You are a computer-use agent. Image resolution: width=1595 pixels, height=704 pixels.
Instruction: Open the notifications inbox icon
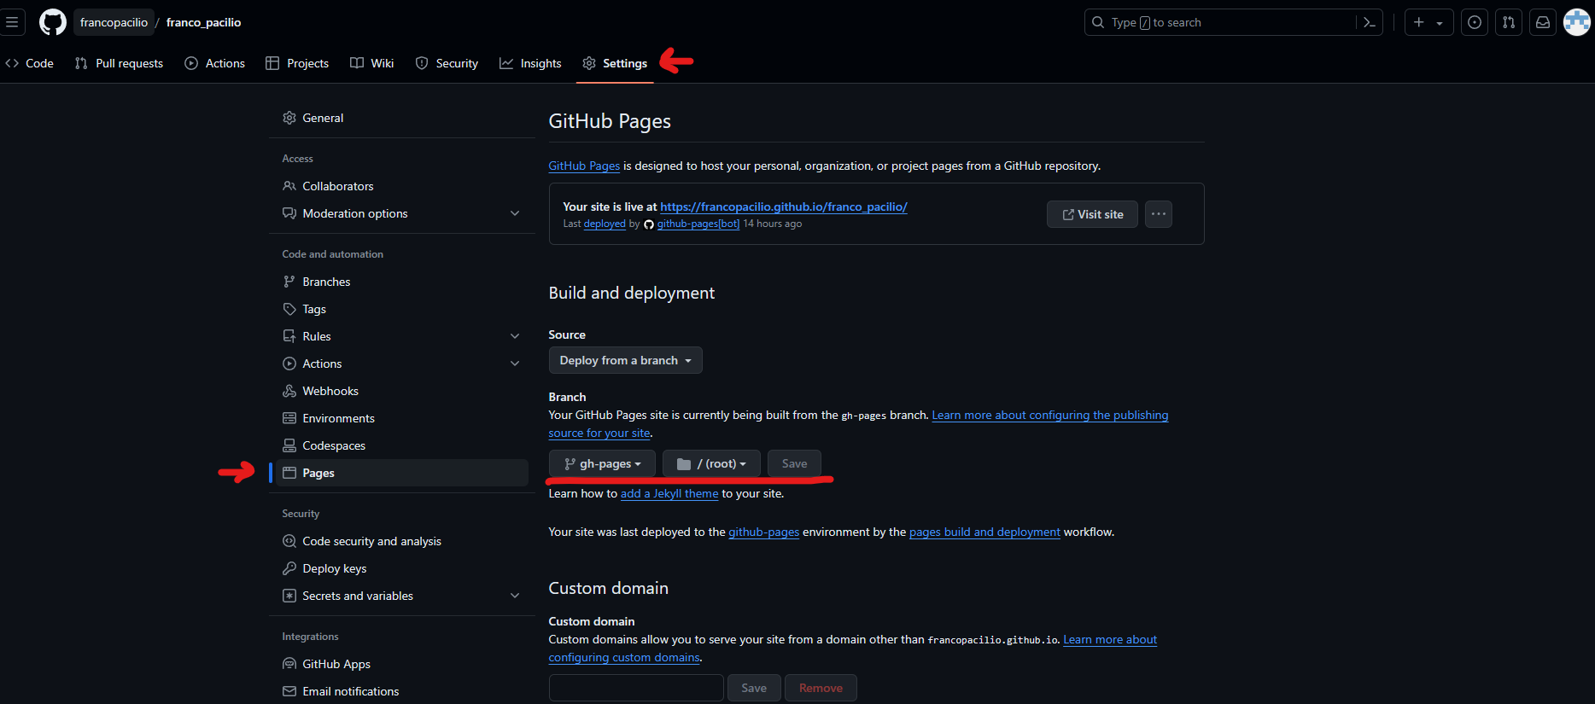coord(1543,22)
